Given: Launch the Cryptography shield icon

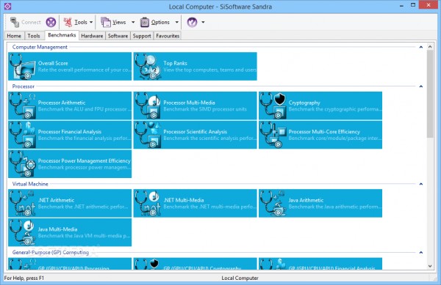Looking at the screenshot, I should tap(273, 106).
